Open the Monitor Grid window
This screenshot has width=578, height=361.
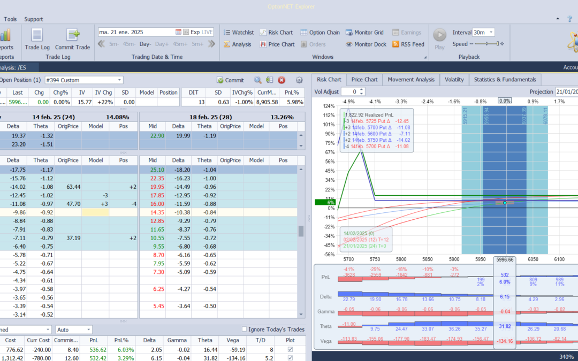pos(364,32)
